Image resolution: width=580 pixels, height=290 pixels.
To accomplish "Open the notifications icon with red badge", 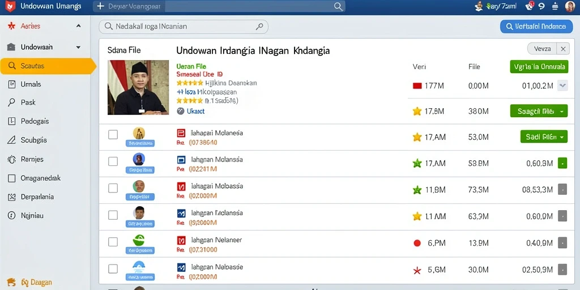I will click(x=530, y=6).
